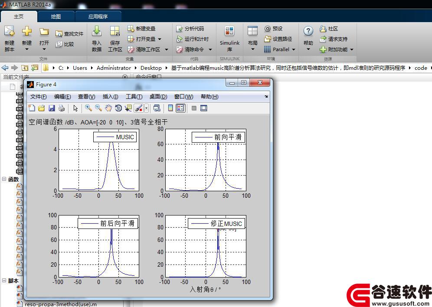432x307 pixels.
Task: Toggle the Brush data tool
Action: tap(139, 108)
